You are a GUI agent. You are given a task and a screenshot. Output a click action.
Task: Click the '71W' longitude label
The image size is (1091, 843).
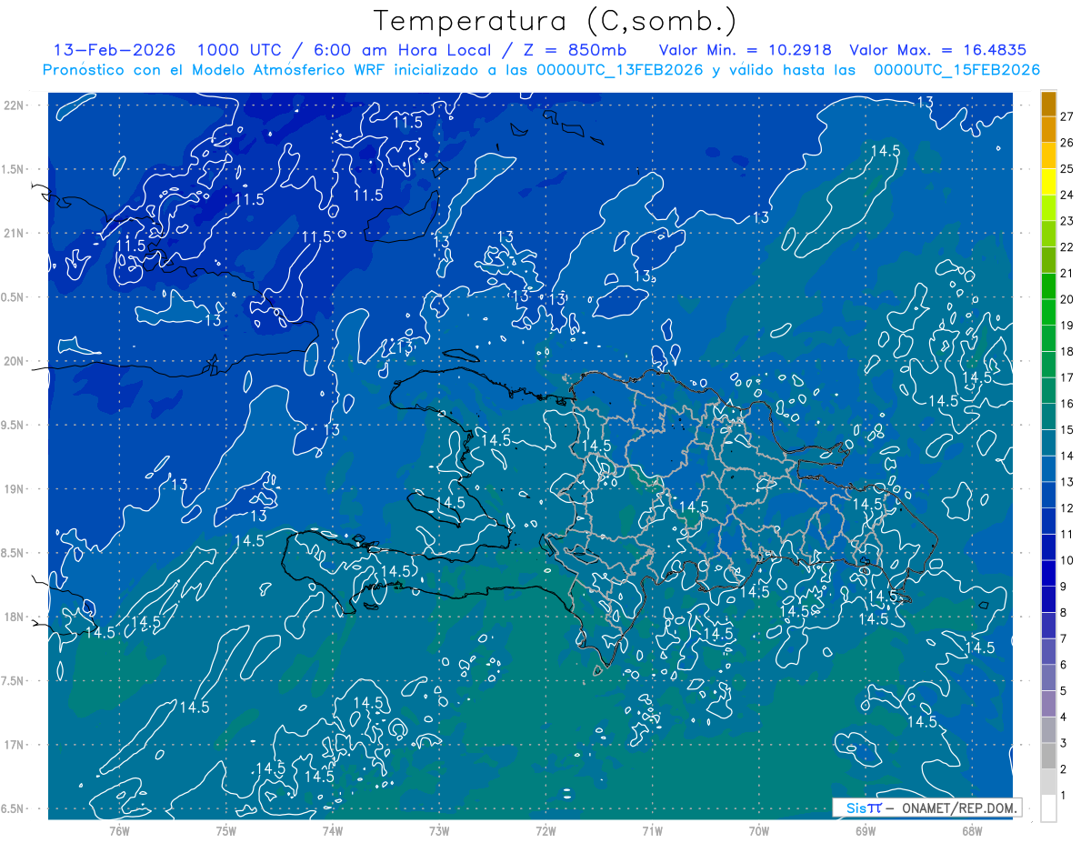(x=652, y=830)
